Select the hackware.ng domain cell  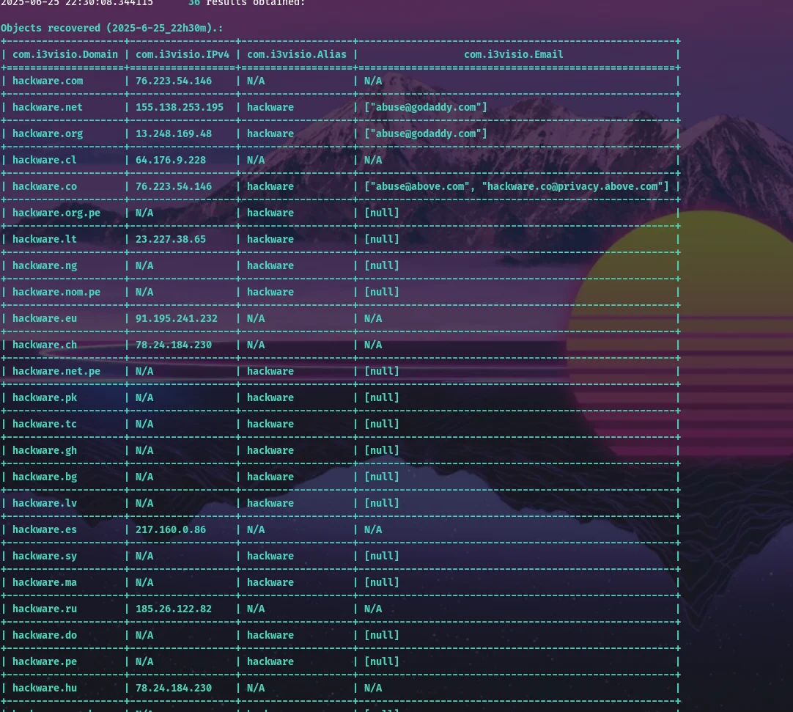coord(45,265)
